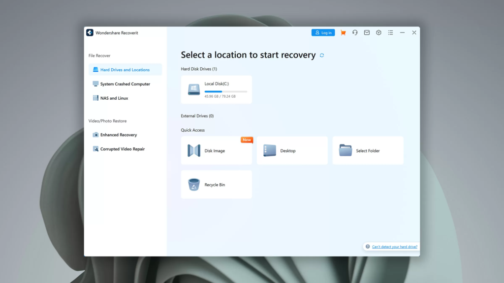
Task: Open the shopping cart store icon
Action: pyautogui.click(x=343, y=32)
